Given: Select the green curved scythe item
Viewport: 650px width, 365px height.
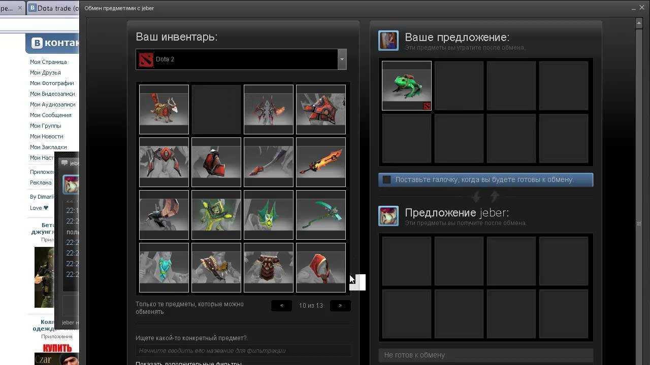Looking at the screenshot, I should pyautogui.click(x=321, y=215).
